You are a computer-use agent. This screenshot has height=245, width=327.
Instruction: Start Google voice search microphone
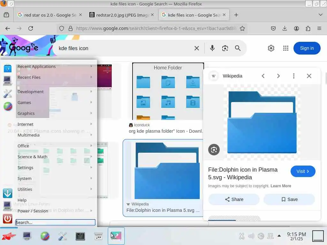tap(212, 48)
